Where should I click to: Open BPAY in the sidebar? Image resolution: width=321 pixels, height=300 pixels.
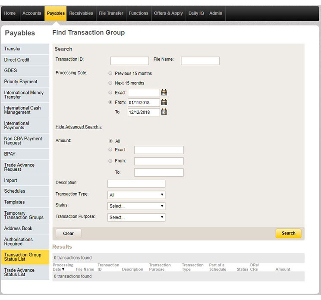[x=25, y=154]
